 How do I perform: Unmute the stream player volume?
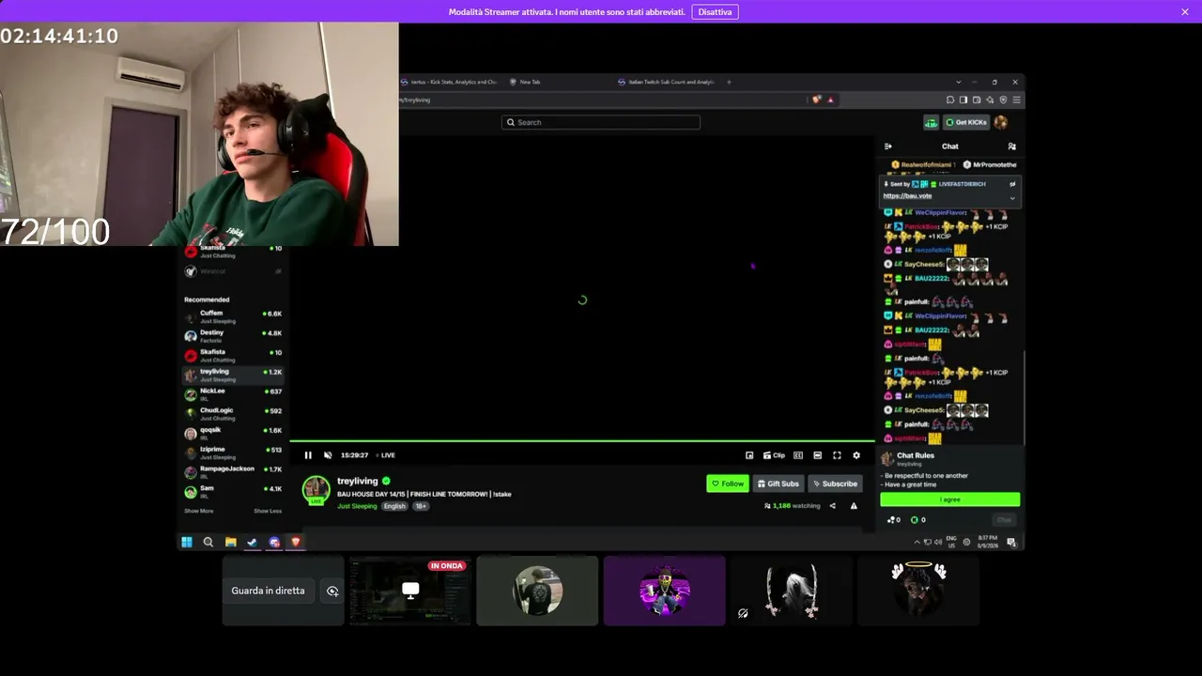pyautogui.click(x=328, y=455)
